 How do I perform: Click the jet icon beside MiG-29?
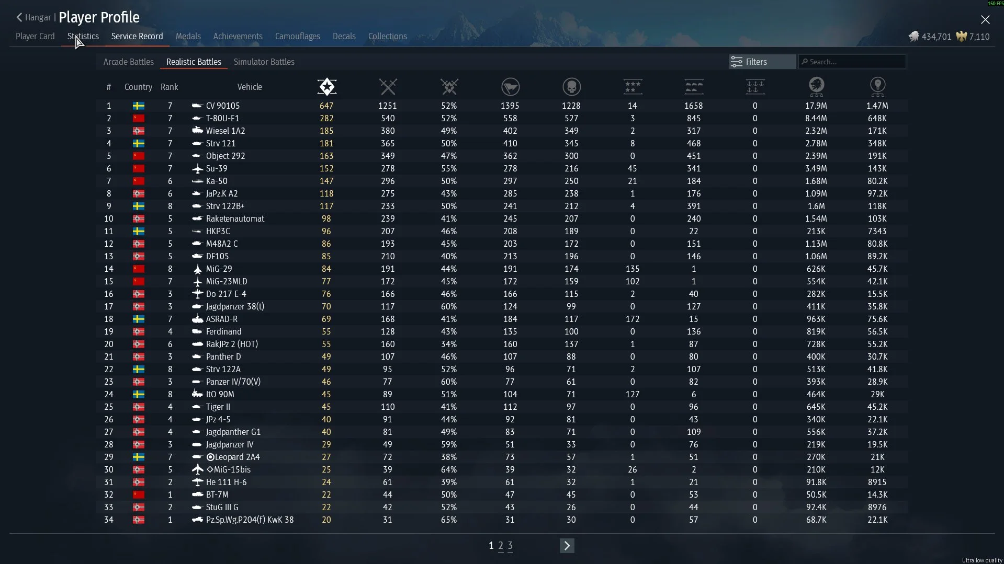(197, 269)
